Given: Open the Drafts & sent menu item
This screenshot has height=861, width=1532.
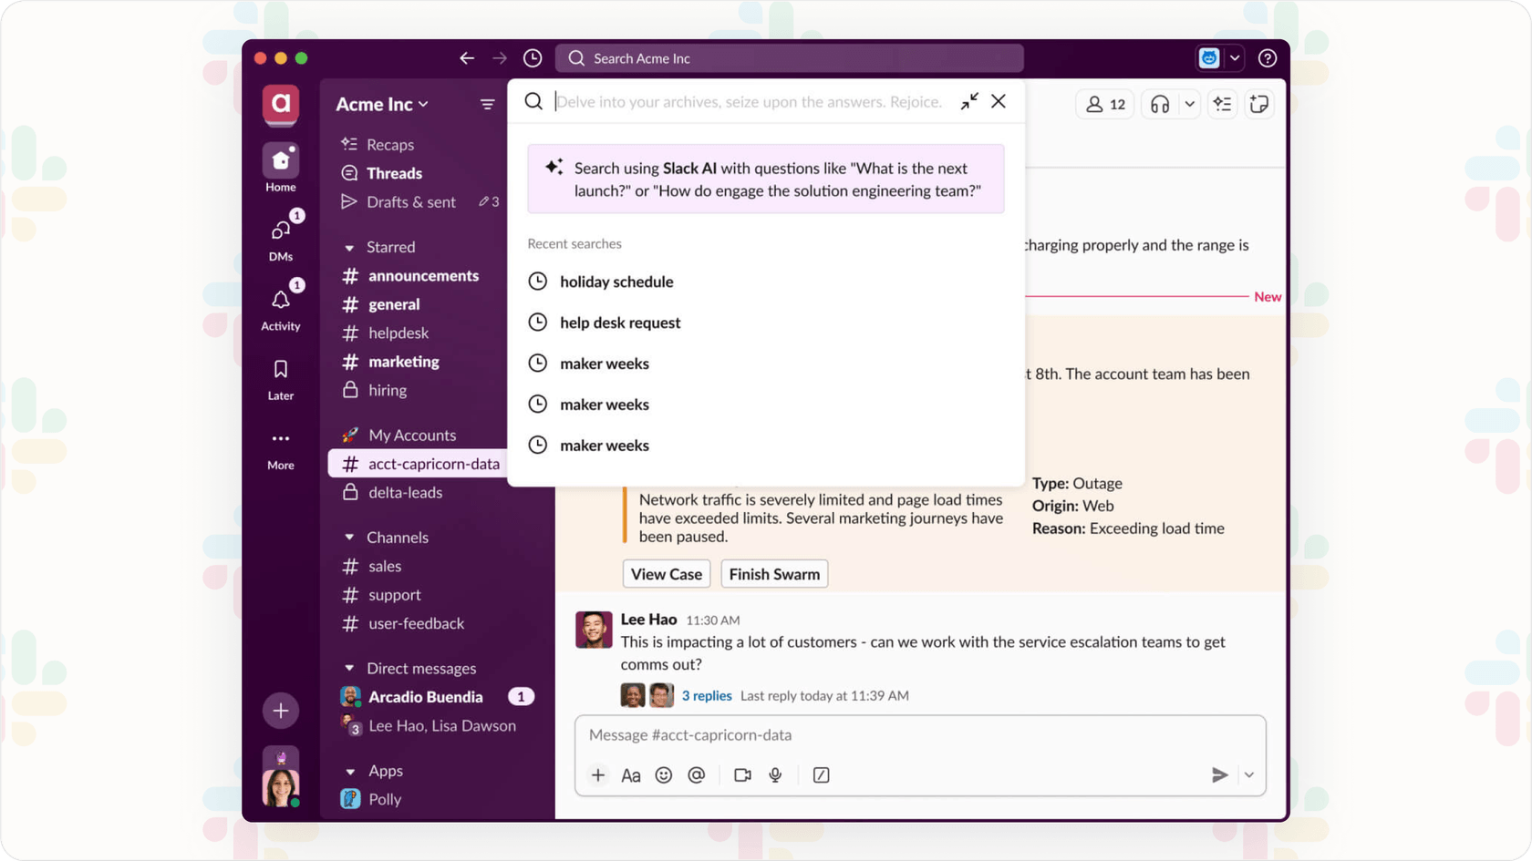Looking at the screenshot, I should pyautogui.click(x=409, y=201).
